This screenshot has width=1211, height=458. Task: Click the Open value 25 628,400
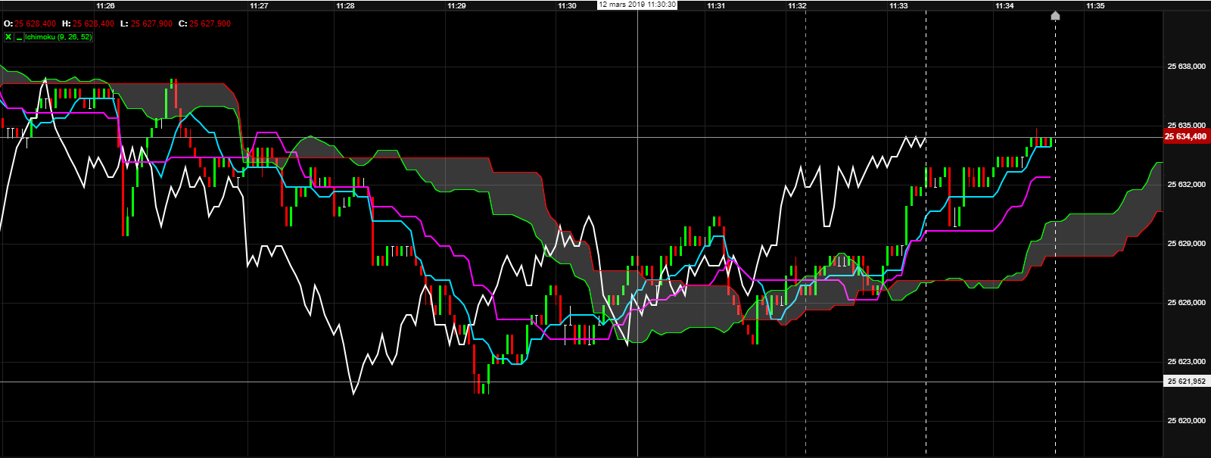pos(35,23)
